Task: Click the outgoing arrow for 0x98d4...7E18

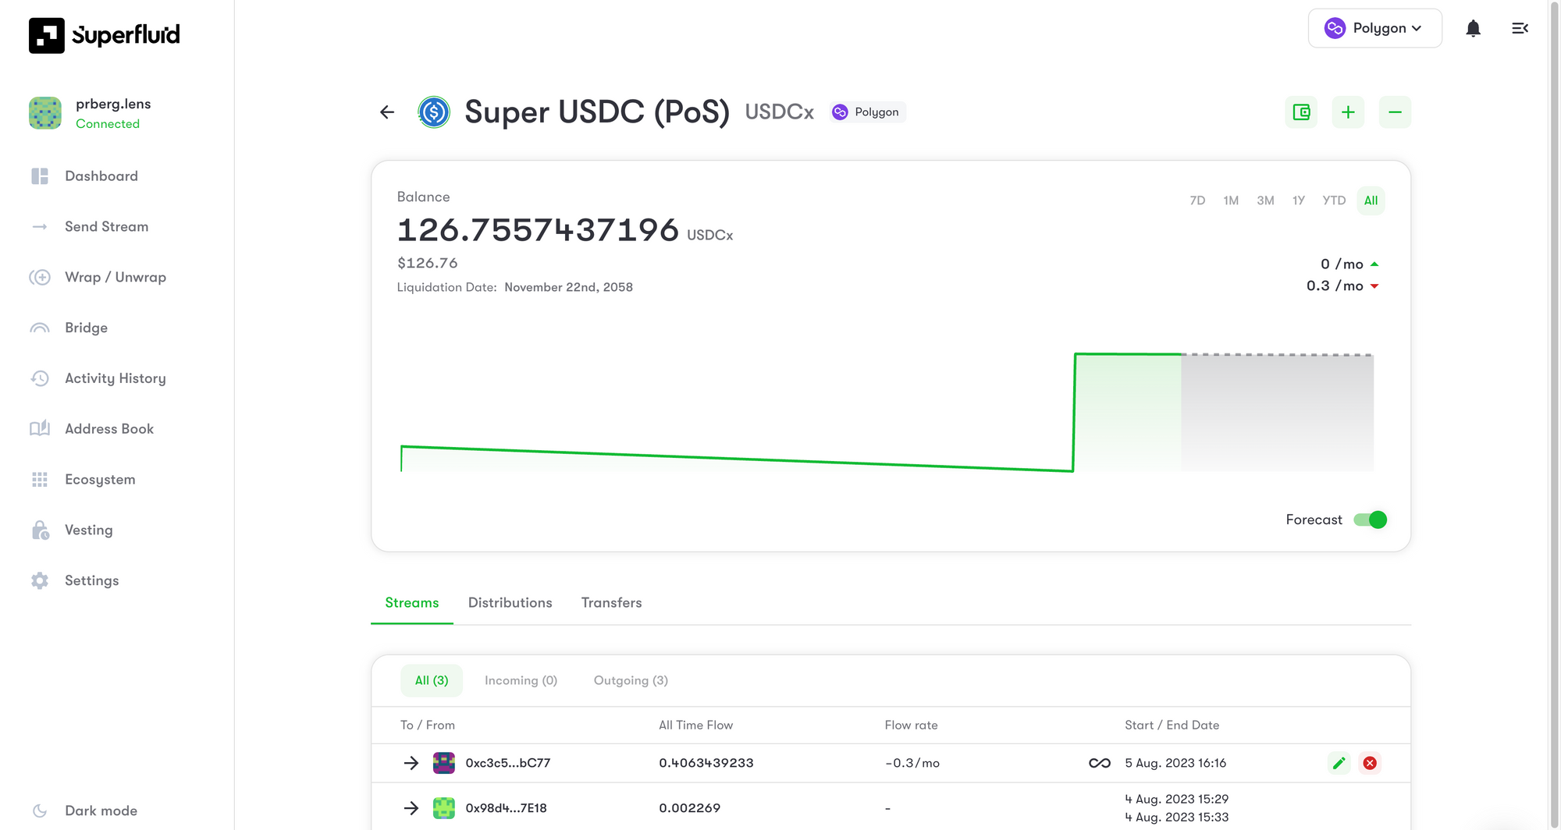Action: 411,808
